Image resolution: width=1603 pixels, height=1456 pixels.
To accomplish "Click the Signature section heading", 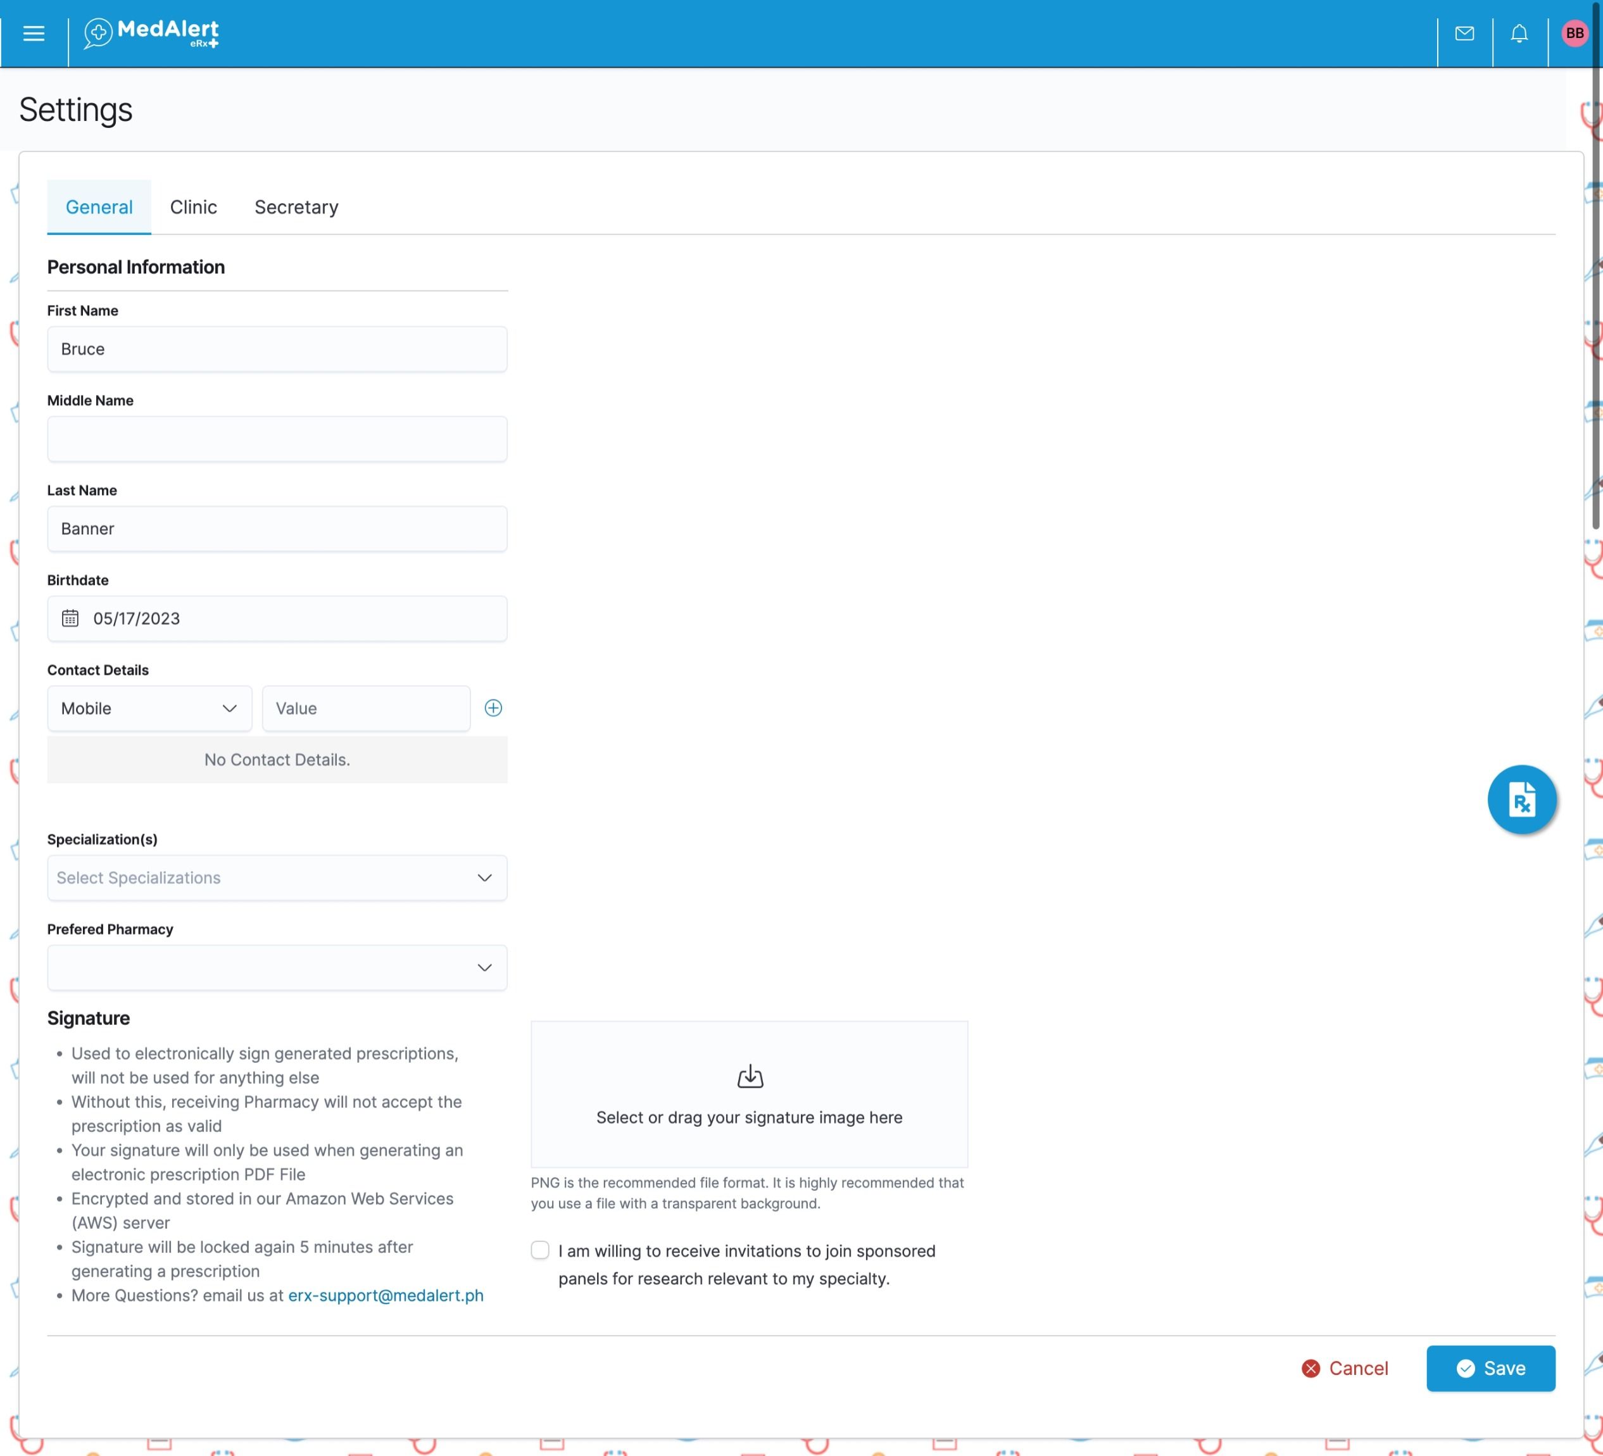I will pyautogui.click(x=88, y=1018).
